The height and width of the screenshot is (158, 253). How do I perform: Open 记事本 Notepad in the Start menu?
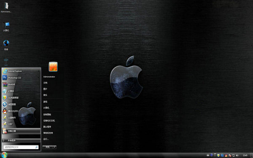click(x=21, y=91)
